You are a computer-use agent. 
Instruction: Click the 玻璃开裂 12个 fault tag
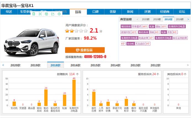click(x=129, y=32)
